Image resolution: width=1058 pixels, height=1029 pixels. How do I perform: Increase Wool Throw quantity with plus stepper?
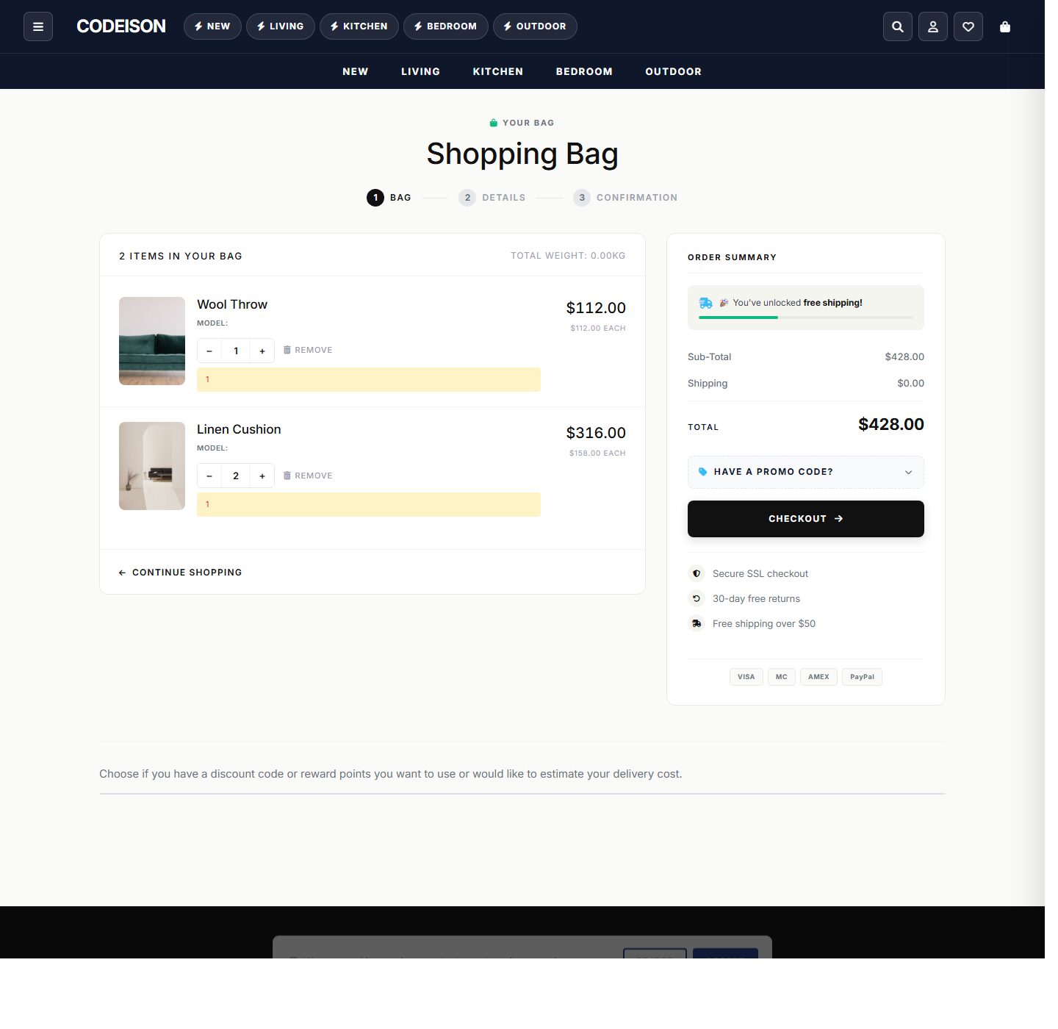click(262, 351)
